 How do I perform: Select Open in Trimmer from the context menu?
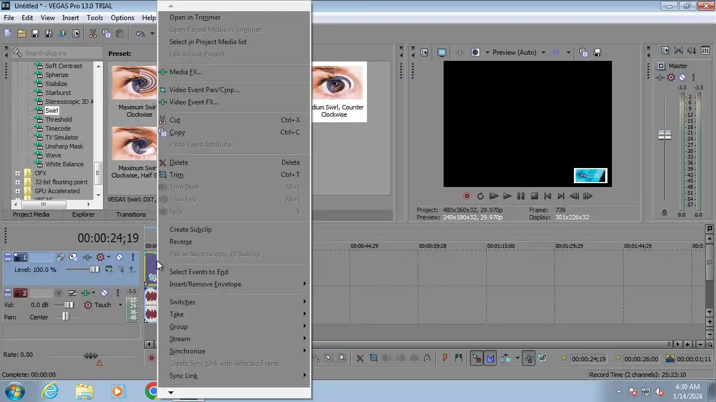click(x=195, y=17)
